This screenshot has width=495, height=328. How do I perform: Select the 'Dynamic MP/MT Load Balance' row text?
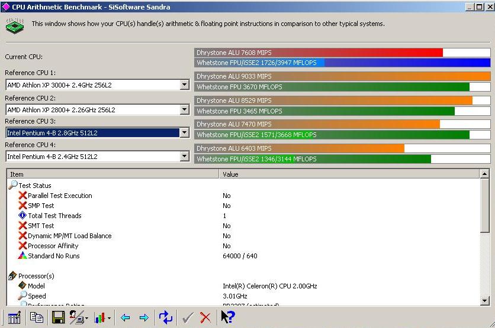click(70, 236)
